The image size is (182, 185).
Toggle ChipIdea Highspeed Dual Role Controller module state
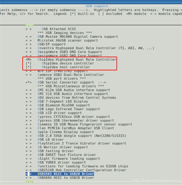[28, 59]
